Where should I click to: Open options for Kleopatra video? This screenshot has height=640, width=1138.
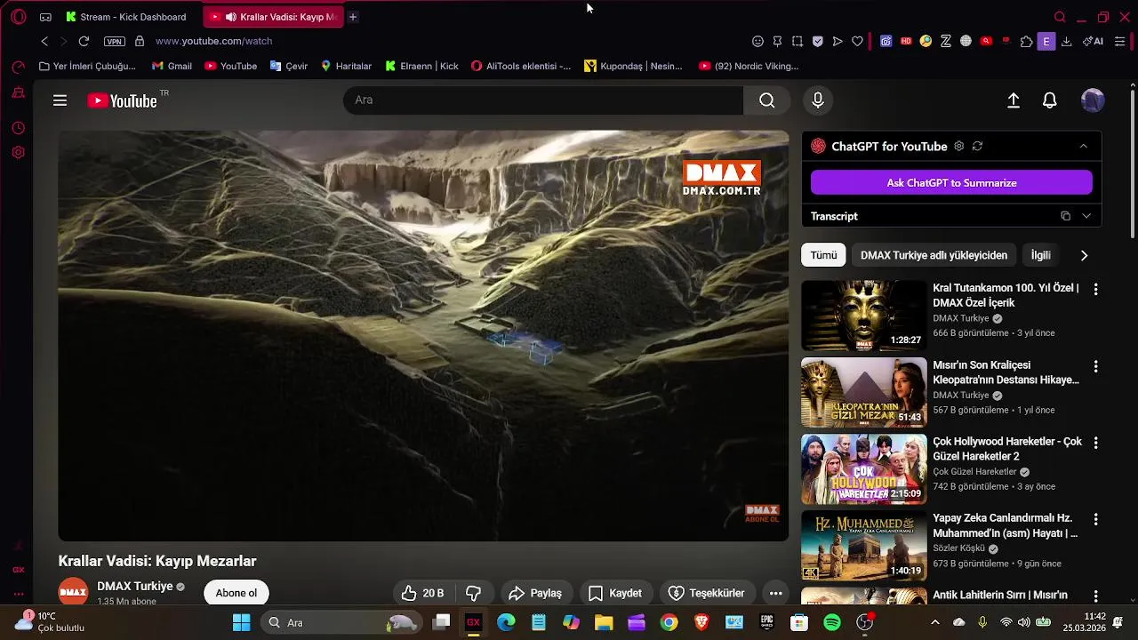(x=1095, y=366)
